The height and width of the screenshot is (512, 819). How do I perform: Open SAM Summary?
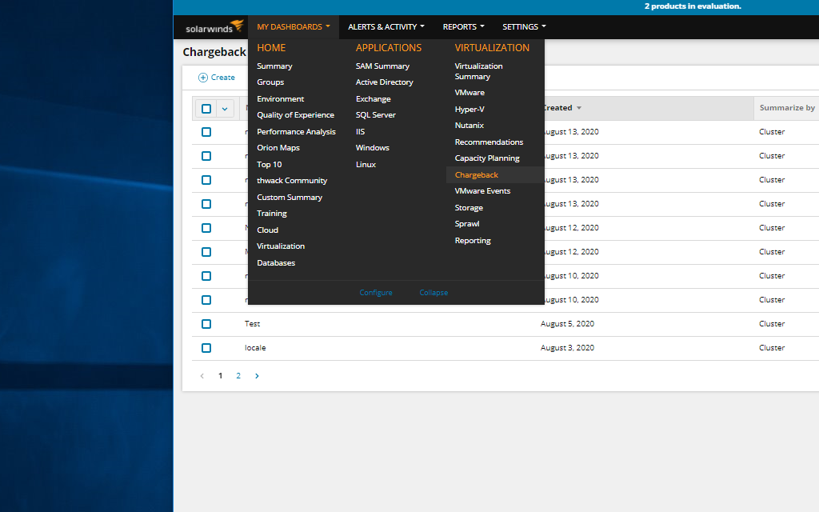[382, 66]
